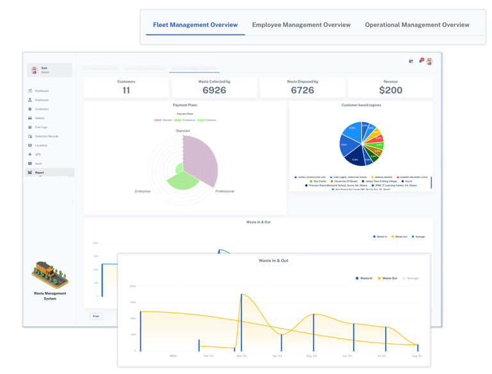Toggle the Waste Out legend in front chart
The image size is (492, 374).
click(x=388, y=279)
